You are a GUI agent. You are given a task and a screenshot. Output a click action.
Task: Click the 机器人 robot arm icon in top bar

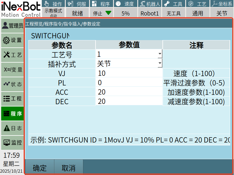pyautogui.click(x=143, y=4)
